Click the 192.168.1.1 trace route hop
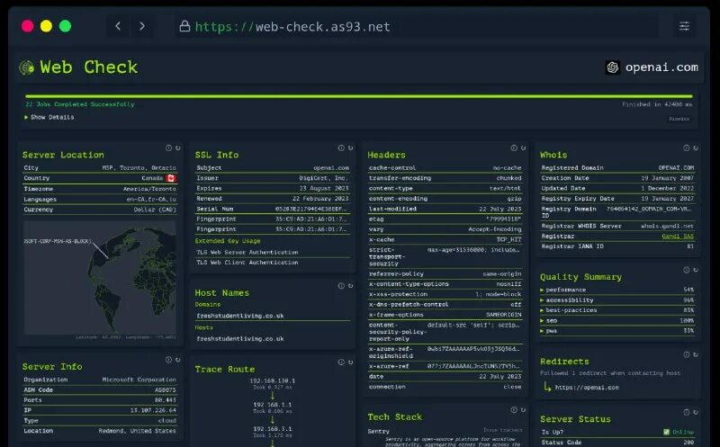Image resolution: width=720 pixels, height=447 pixels. [273, 405]
